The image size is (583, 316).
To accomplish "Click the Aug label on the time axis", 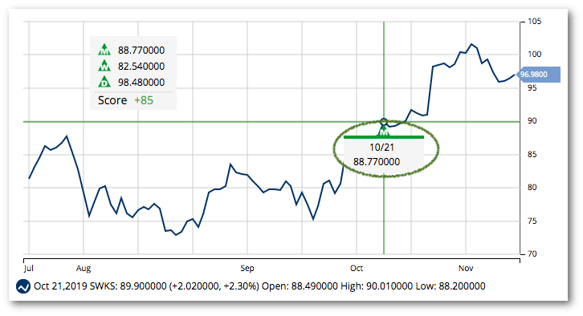I will [84, 268].
